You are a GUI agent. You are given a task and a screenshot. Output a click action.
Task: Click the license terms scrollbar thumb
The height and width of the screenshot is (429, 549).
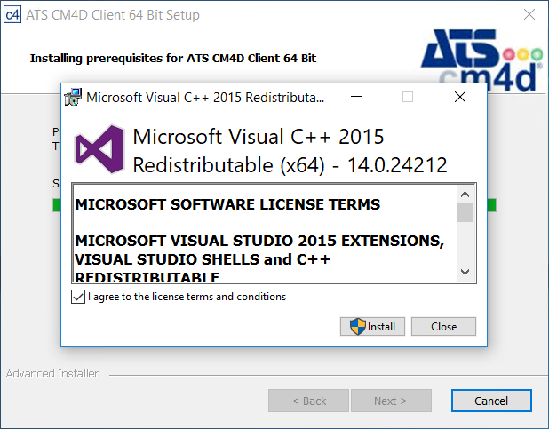[x=465, y=212]
